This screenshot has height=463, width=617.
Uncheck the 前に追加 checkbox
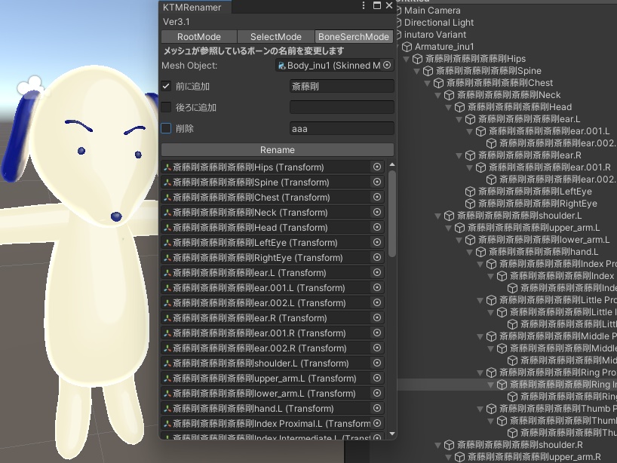click(x=167, y=85)
